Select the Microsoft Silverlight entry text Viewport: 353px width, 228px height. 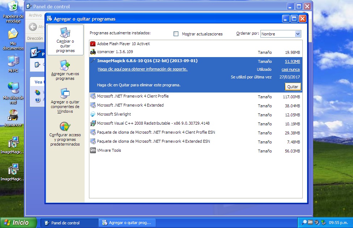point(114,114)
